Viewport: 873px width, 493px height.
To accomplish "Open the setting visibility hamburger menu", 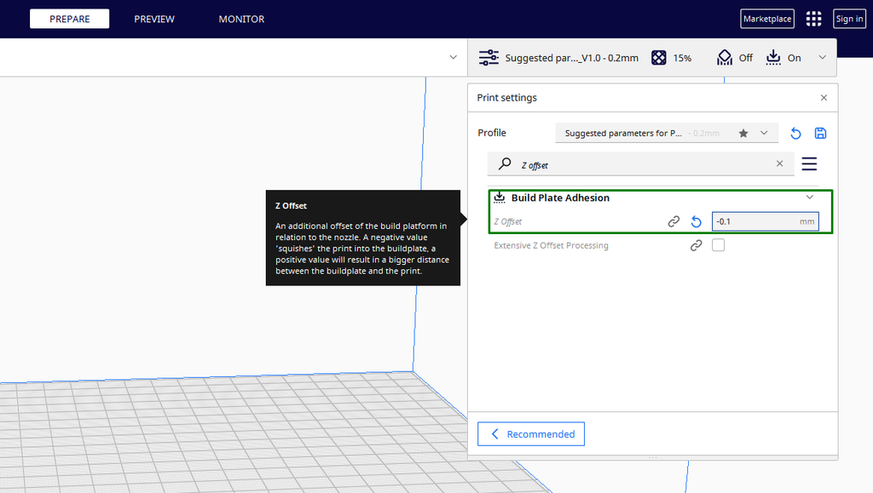I will click(x=809, y=164).
